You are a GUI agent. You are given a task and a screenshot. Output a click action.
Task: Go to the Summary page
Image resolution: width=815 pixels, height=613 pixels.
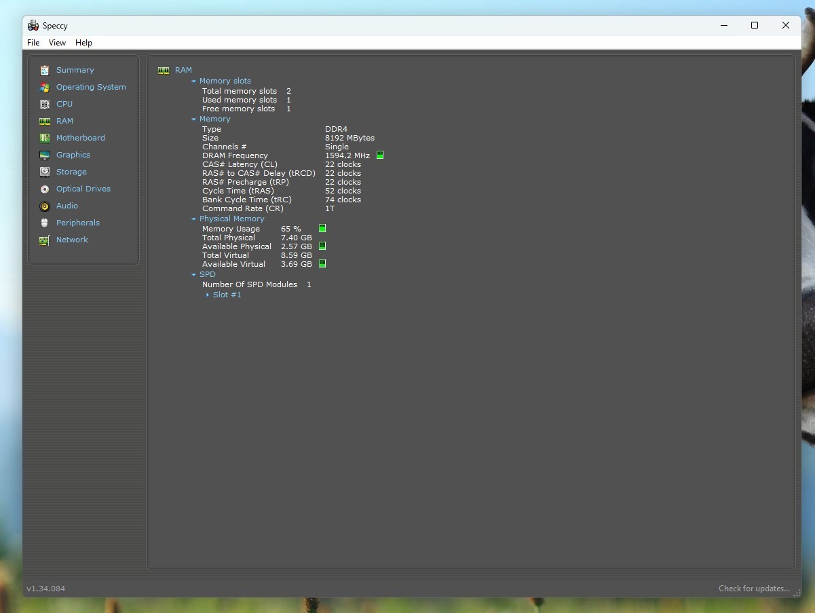pos(75,70)
